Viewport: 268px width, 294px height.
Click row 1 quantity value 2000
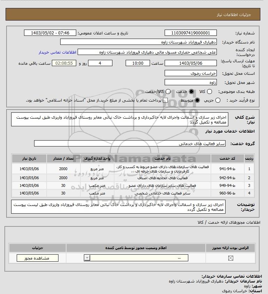click(63, 169)
